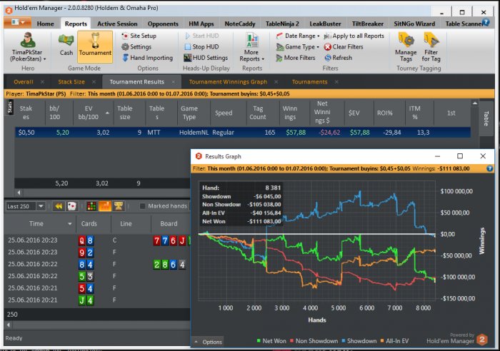Clear Filters in the Filters group

tap(343, 47)
